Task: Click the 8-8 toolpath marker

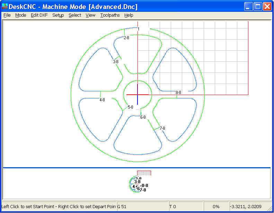Action: [x=178, y=93]
